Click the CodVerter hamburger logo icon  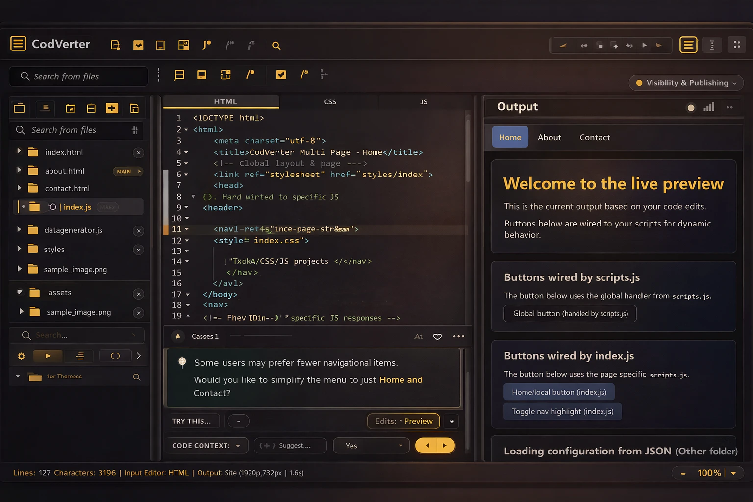click(x=18, y=44)
